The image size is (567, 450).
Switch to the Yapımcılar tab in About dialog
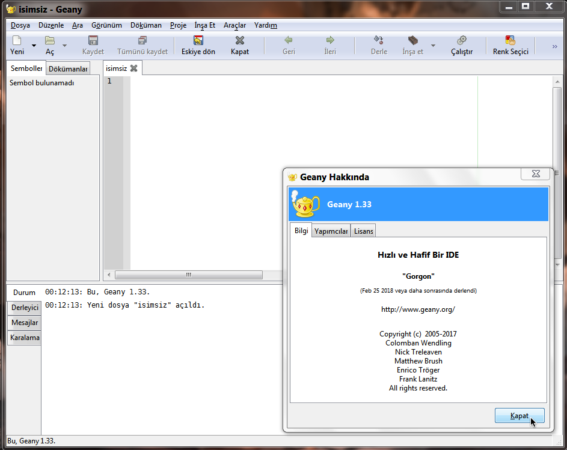(x=331, y=231)
